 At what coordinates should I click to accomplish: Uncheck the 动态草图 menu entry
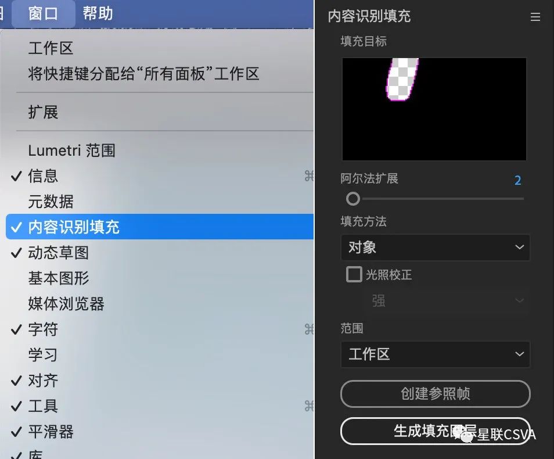point(160,253)
